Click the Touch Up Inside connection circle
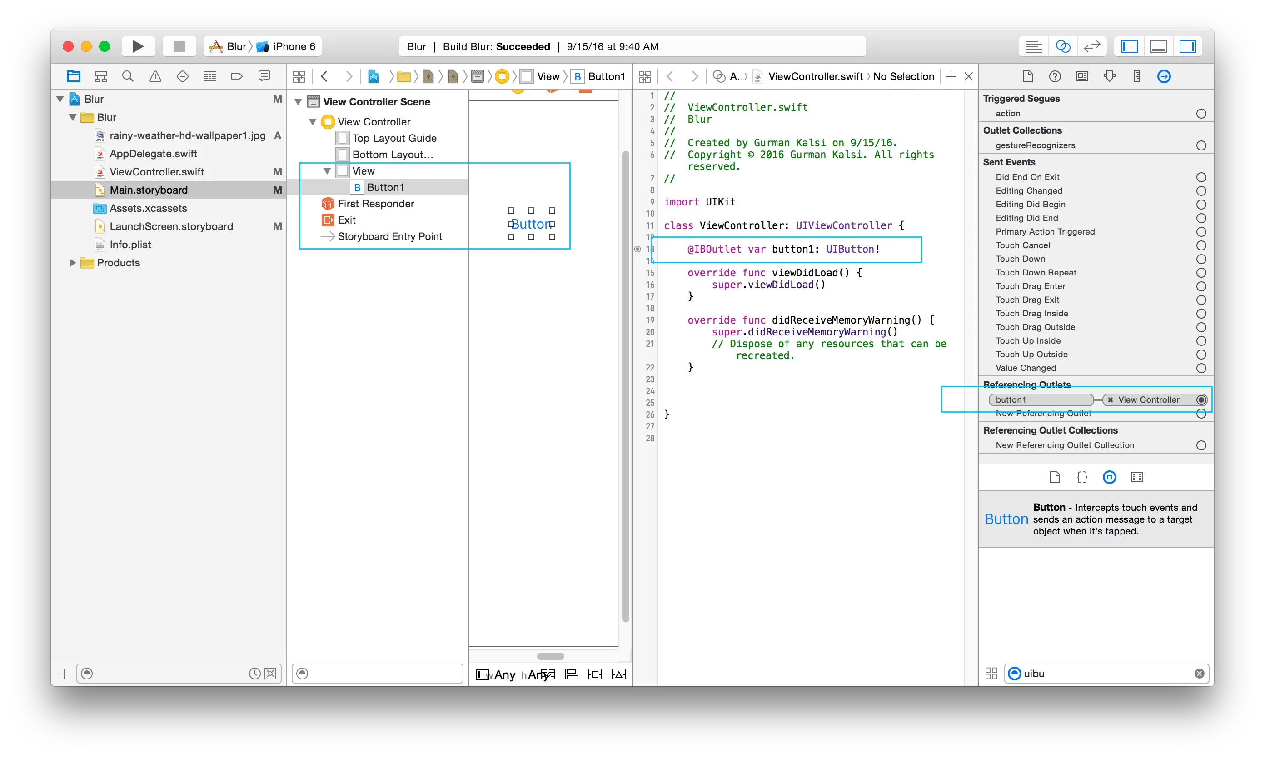Screen dimensions: 1265x759 pyautogui.click(x=1201, y=341)
